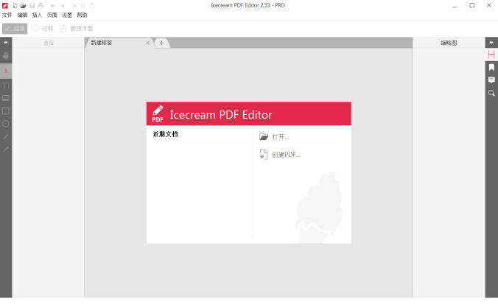Switch to the 注释 mode
The image size is (498, 308).
coord(43,29)
